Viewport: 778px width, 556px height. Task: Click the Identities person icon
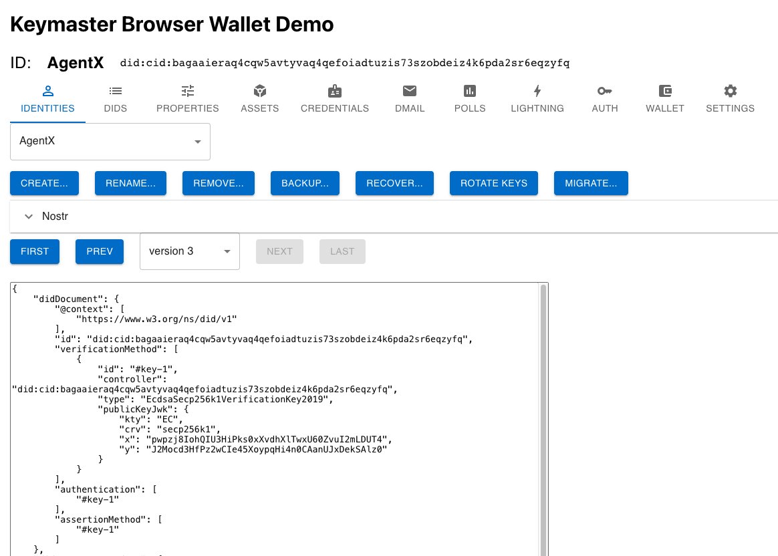tap(47, 92)
